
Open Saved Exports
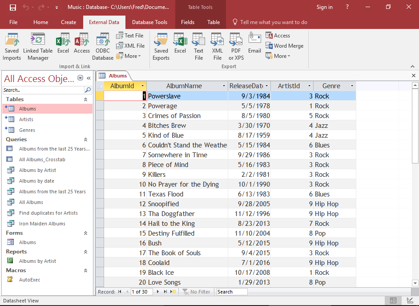(161, 46)
